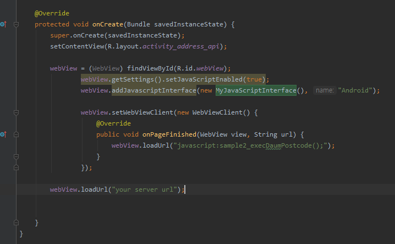Viewport: 395px width, 244px height.
Task: Click the javascript:sample2_execDaumPostcode string
Action: [x=250, y=145]
